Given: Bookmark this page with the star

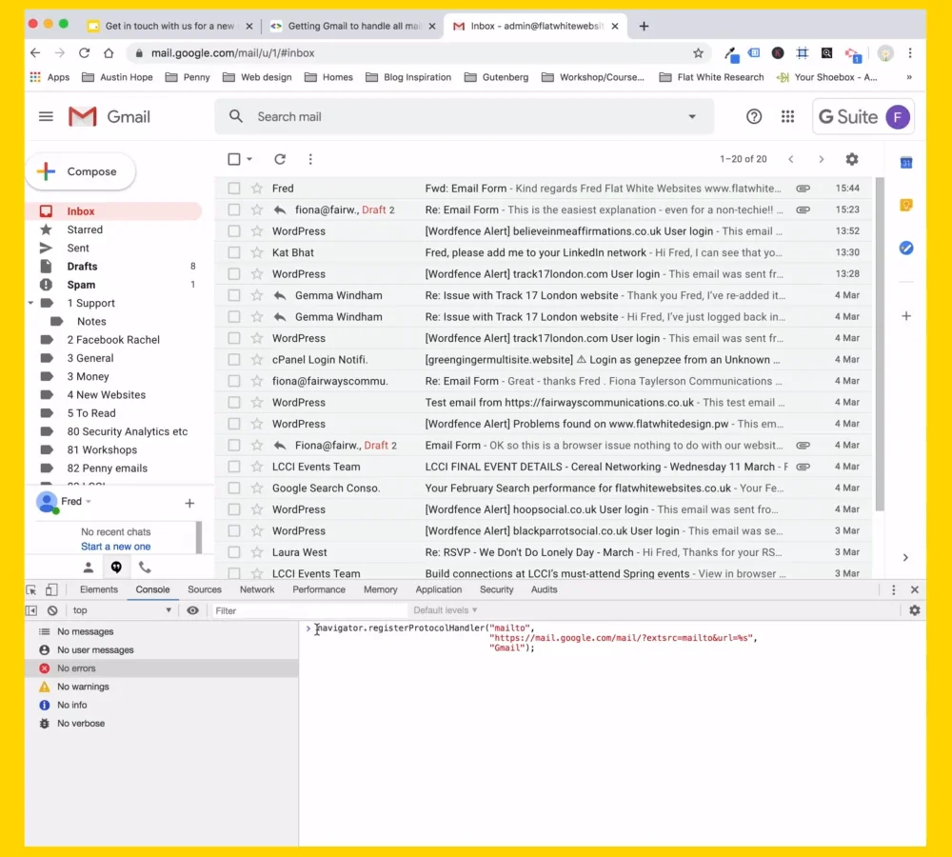Looking at the screenshot, I should (x=698, y=52).
